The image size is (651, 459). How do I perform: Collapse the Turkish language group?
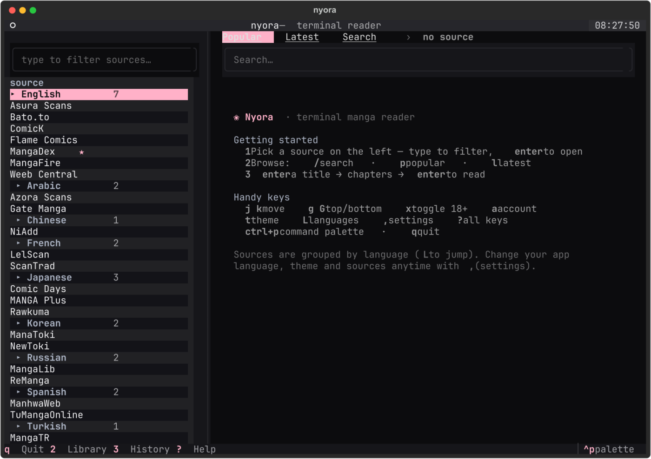tap(99, 426)
